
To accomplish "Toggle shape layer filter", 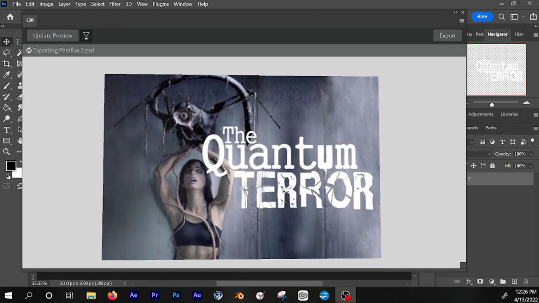I will tap(512, 142).
